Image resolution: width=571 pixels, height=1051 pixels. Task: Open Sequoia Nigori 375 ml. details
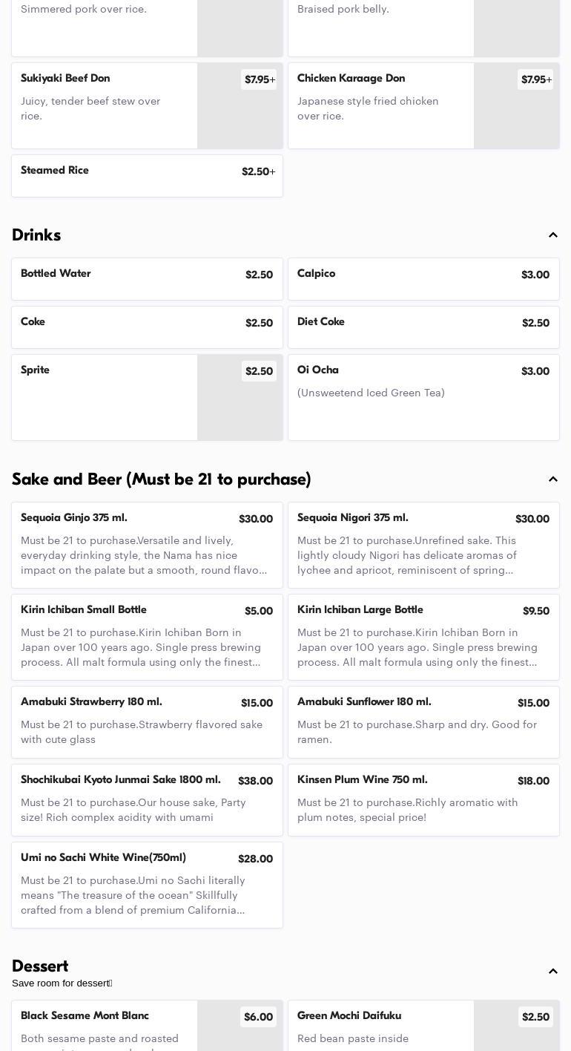pyautogui.click(x=423, y=546)
